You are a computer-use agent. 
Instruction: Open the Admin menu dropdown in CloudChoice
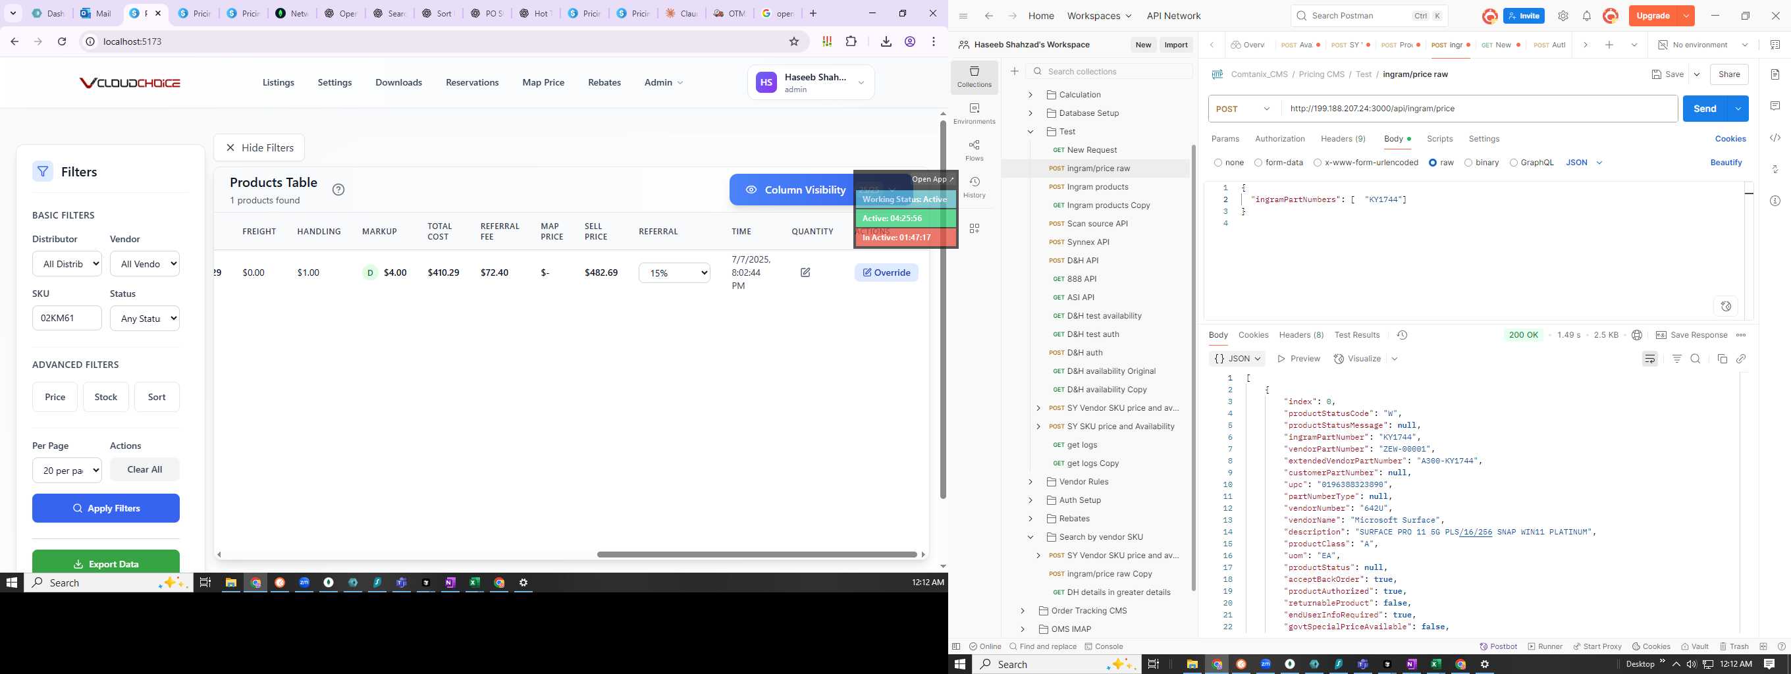click(663, 82)
